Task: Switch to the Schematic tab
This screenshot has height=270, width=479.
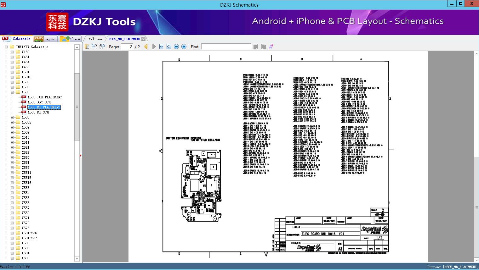Action: (16, 39)
